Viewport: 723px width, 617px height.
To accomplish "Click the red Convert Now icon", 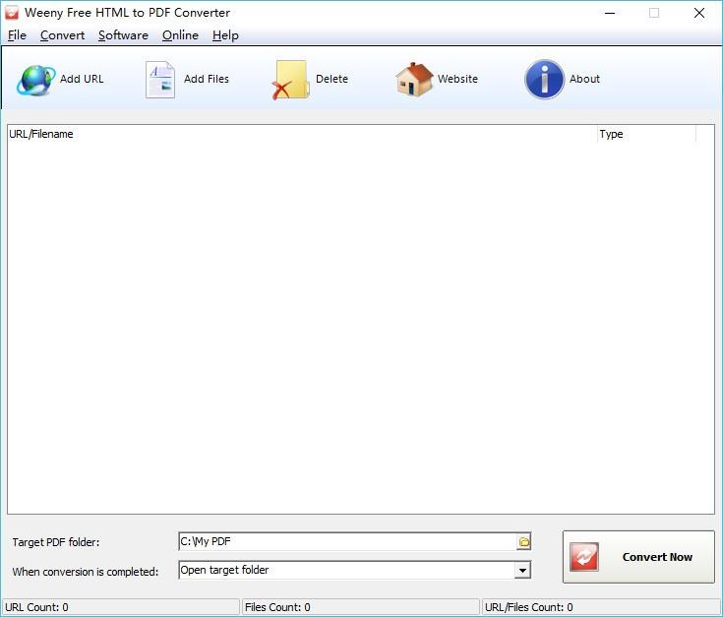I will coord(583,557).
